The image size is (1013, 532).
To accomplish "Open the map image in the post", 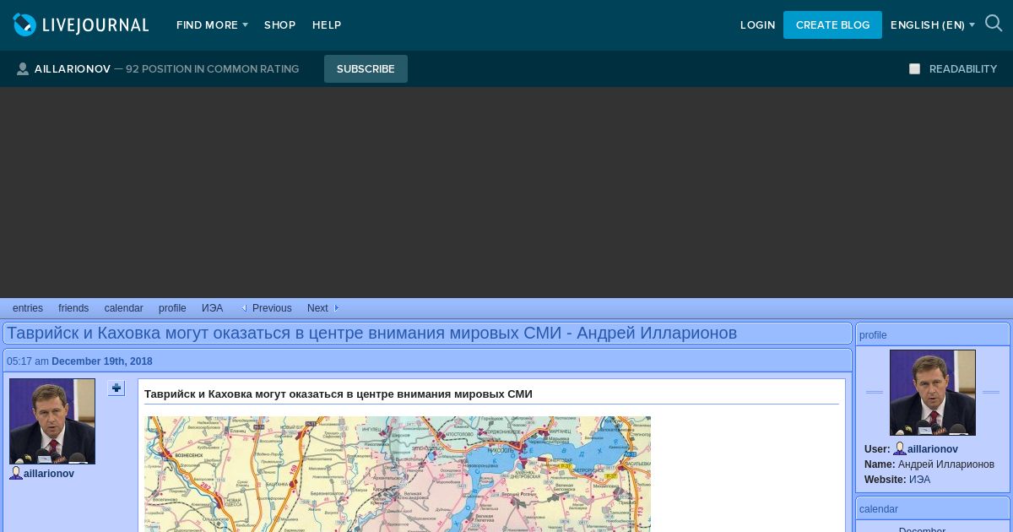I will point(398,474).
